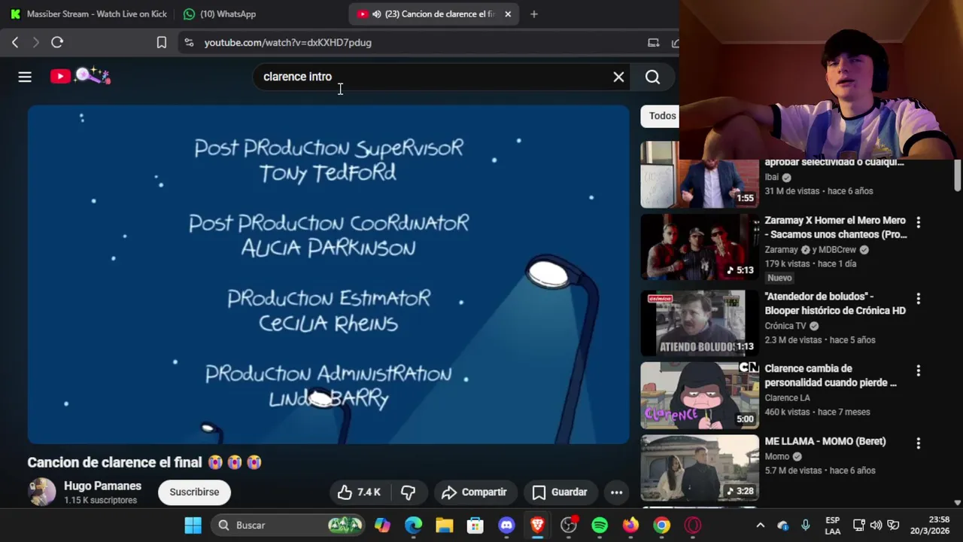The width and height of the screenshot is (963, 542).
Task: Click the youtube.com URL address bar
Action: coord(287,43)
